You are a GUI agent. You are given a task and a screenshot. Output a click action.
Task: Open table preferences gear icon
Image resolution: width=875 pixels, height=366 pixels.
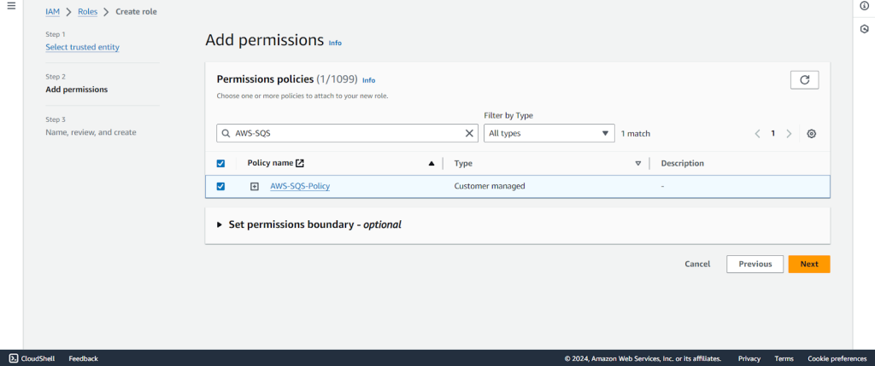pyautogui.click(x=812, y=134)
